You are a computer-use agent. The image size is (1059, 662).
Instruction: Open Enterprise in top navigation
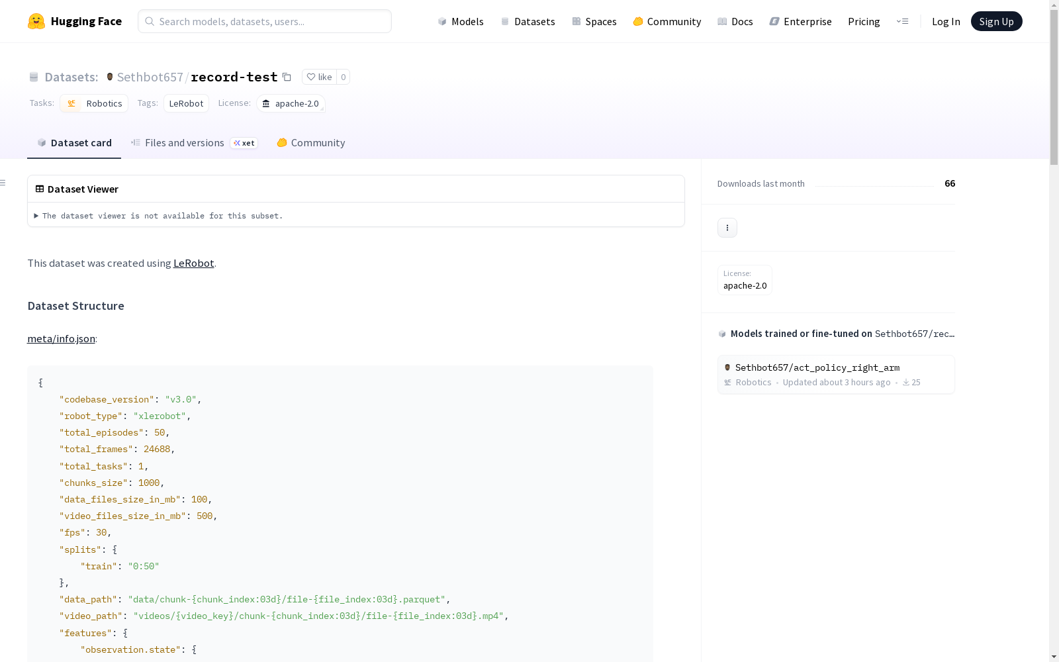click(801, 21)
